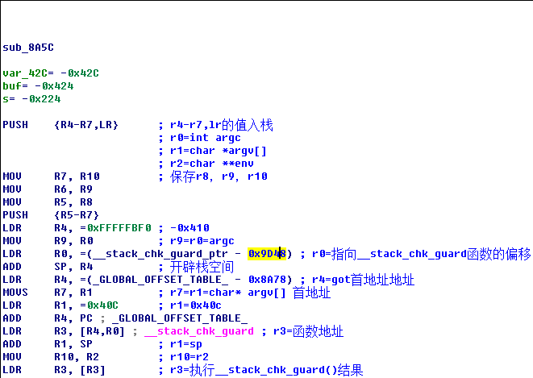This screenshot has width=533, height=378.
Task: Select the LDR R3, [R3] instruction
Action: point(54,370)
